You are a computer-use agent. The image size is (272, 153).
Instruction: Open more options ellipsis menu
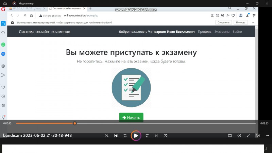267,136
